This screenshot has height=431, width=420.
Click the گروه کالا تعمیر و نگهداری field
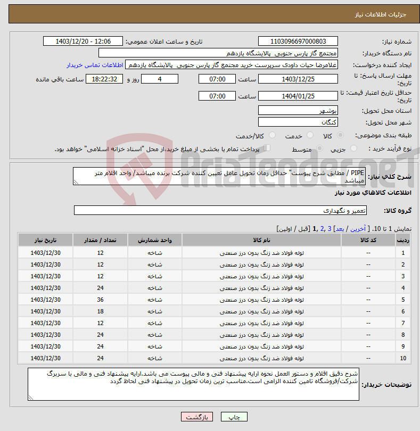coord(220,210)
